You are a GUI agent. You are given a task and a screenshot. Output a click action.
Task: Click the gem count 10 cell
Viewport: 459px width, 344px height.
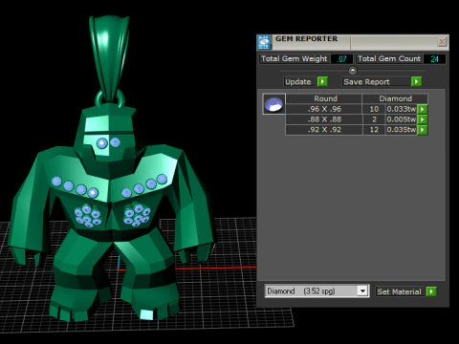374,109
